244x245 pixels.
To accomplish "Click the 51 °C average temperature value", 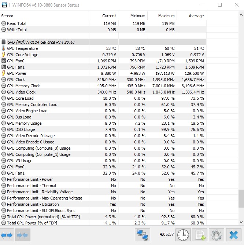I will [x=199, y=48].
